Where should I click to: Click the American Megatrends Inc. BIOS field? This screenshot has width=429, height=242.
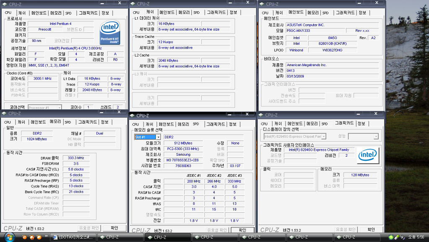point(332,65)
